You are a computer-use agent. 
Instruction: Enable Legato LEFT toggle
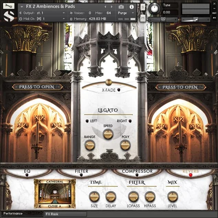tap(87, 121)
